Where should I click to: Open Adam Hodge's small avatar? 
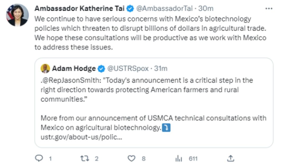(x=46, y=69)
